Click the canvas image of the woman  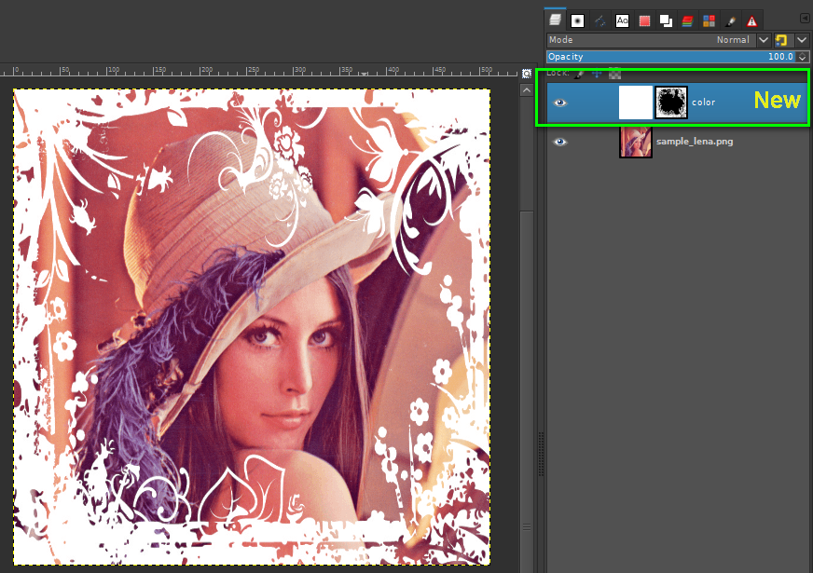pos(252,327)
